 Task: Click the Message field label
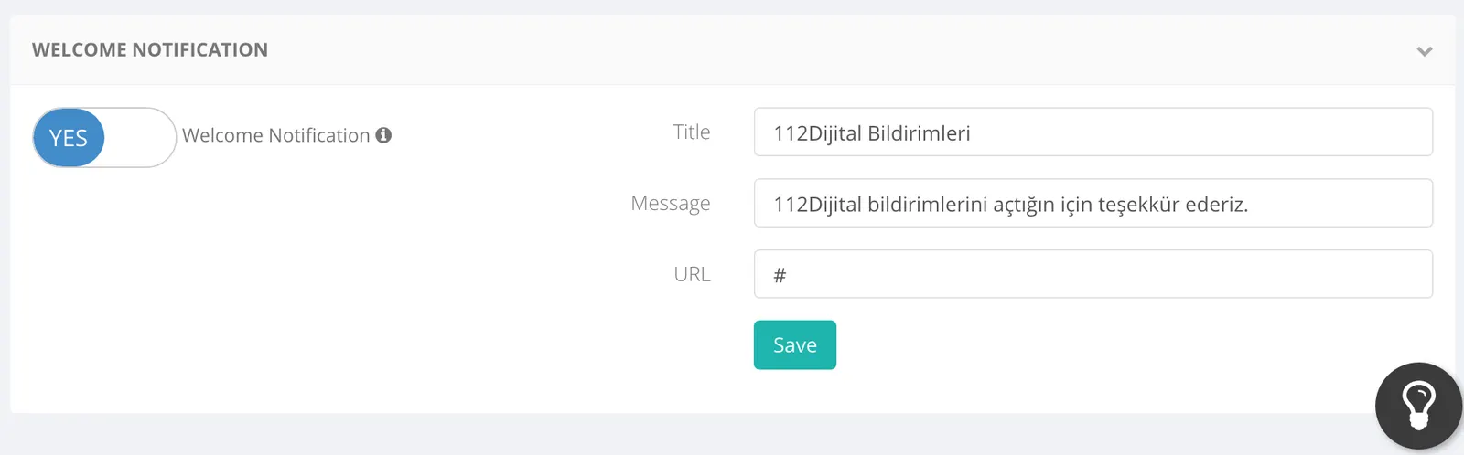point(671,203)
